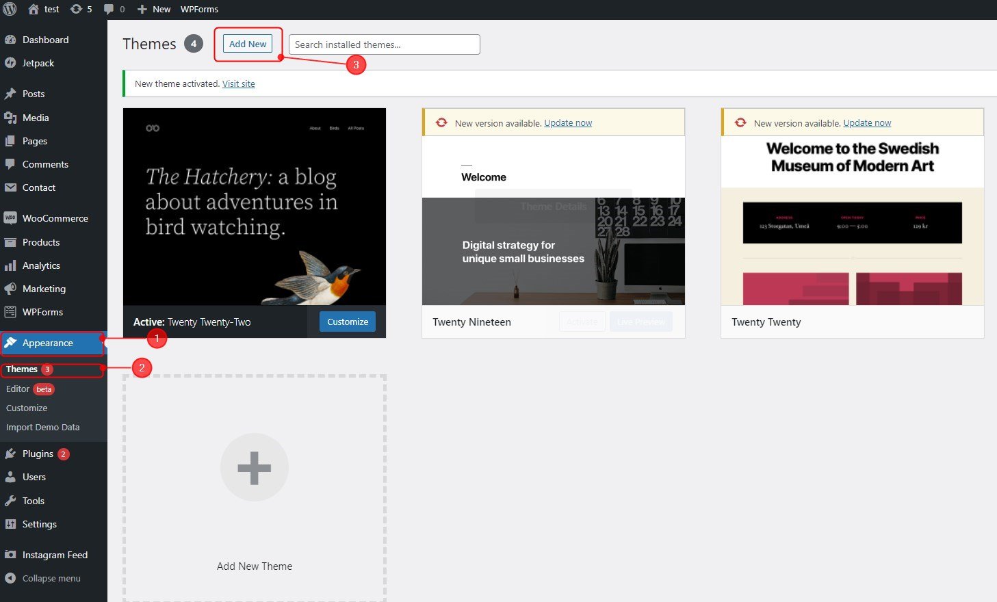Click the Marketing megaphone icon
Image resolution: width=997 pixels, height=602 pixels.
[10, 289]
